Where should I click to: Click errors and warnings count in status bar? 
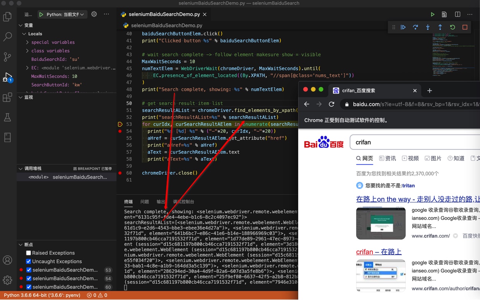pyautogui.click(x=97, y=295)
